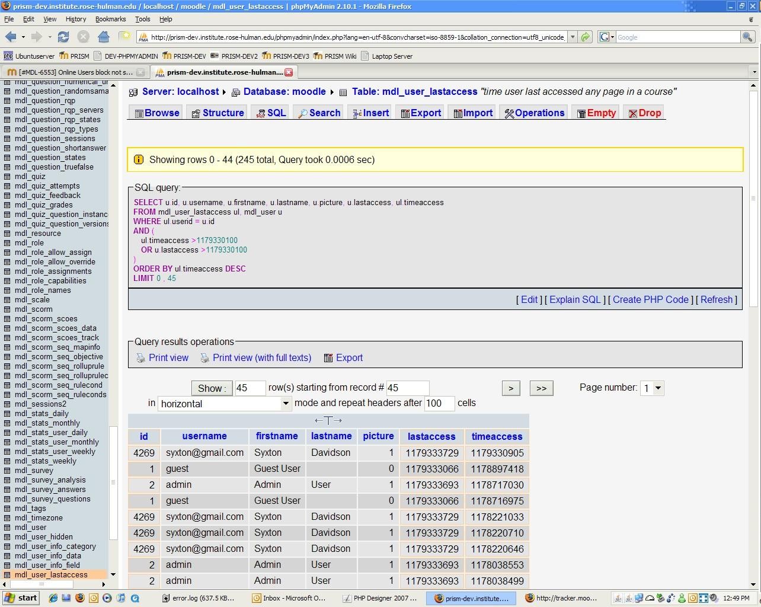Click the table icon beside mdl_quiz
This screenshot has width=761, height=607.
(x=8, y=177)
